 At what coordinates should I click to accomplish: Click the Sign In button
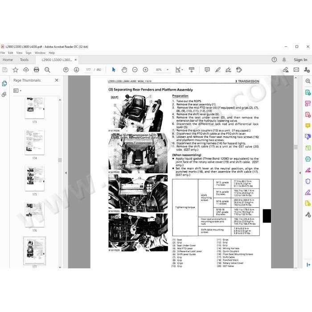300,60
